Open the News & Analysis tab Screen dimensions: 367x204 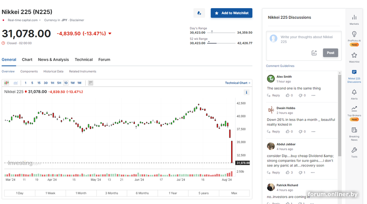(x=53, y=59)
